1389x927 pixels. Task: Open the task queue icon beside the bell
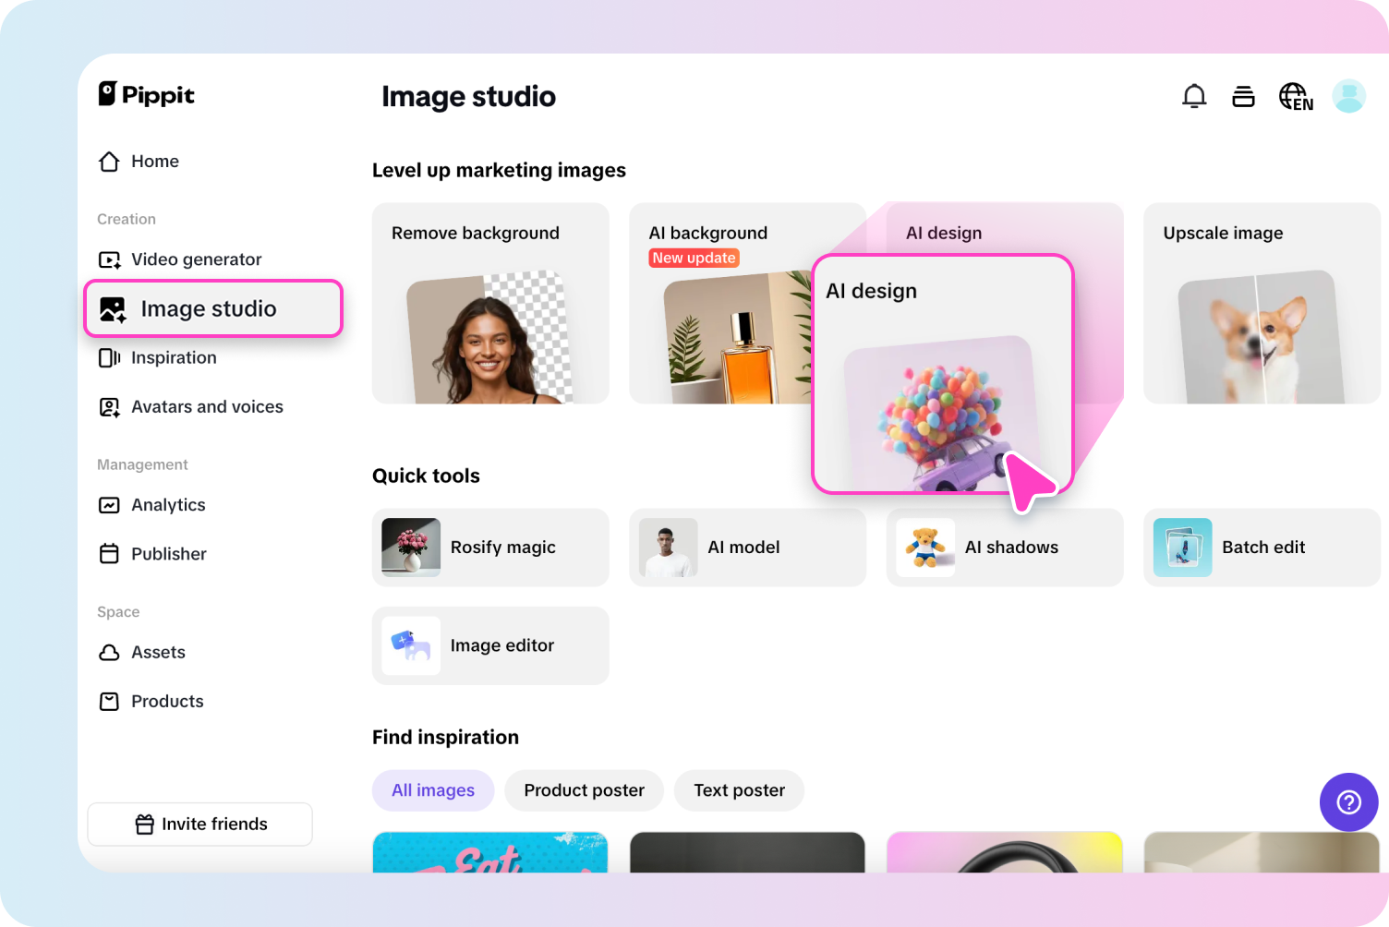point(1243,95)
